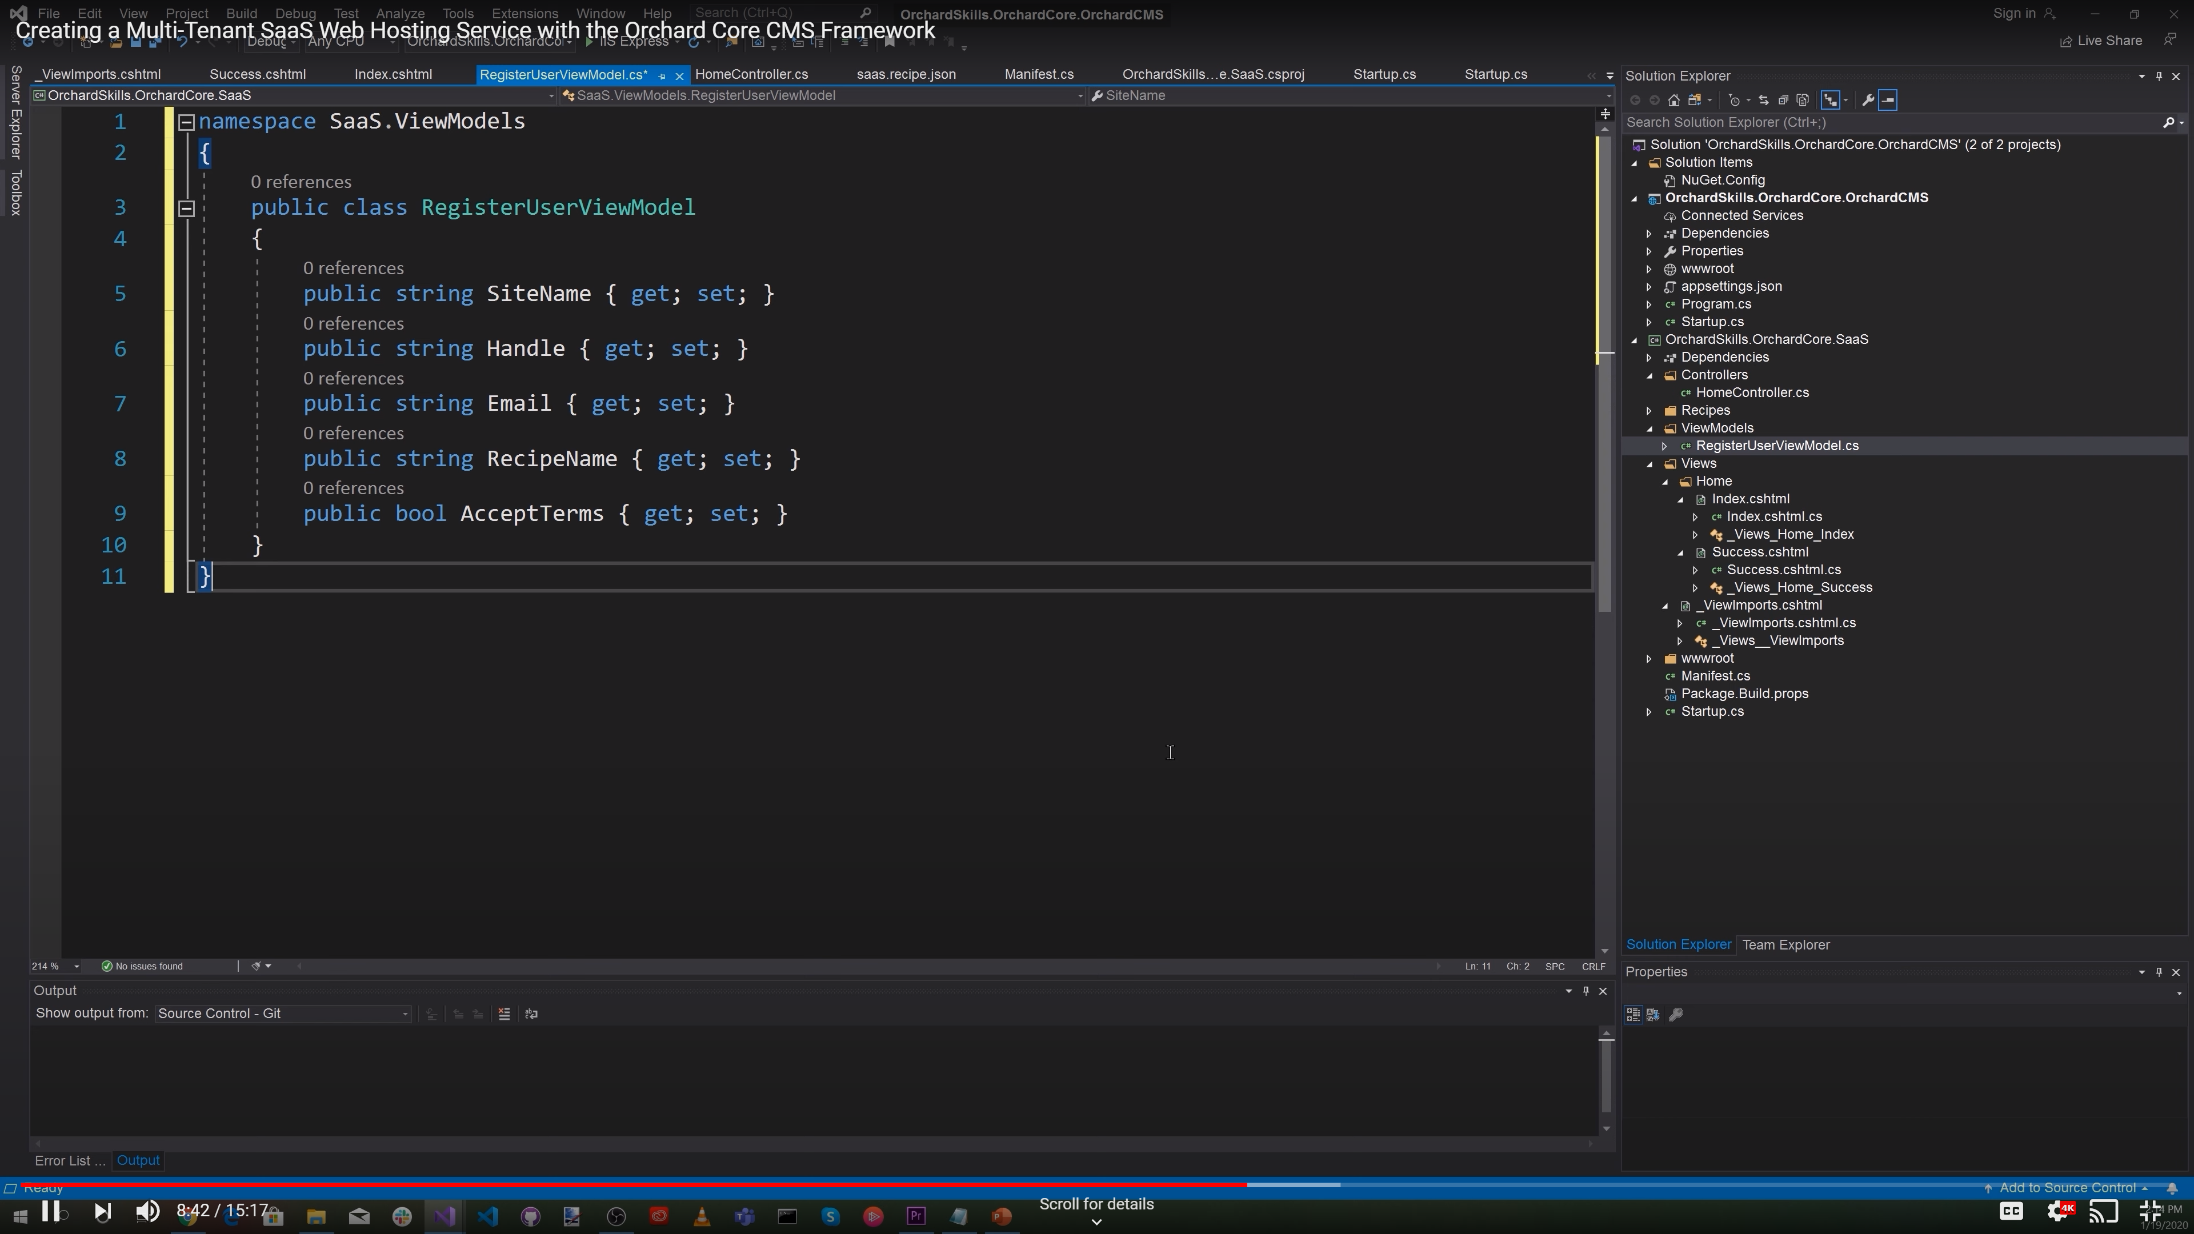Expand Dependencies under OrchardCMS project
This screenshot has width=2194, height=1234.
pyautogui.click(x=1649, y=233)
